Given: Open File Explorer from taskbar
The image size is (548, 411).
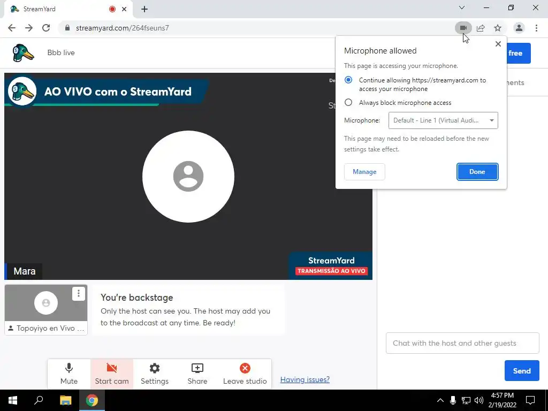Looking at the screenshot, I should 65,400.
